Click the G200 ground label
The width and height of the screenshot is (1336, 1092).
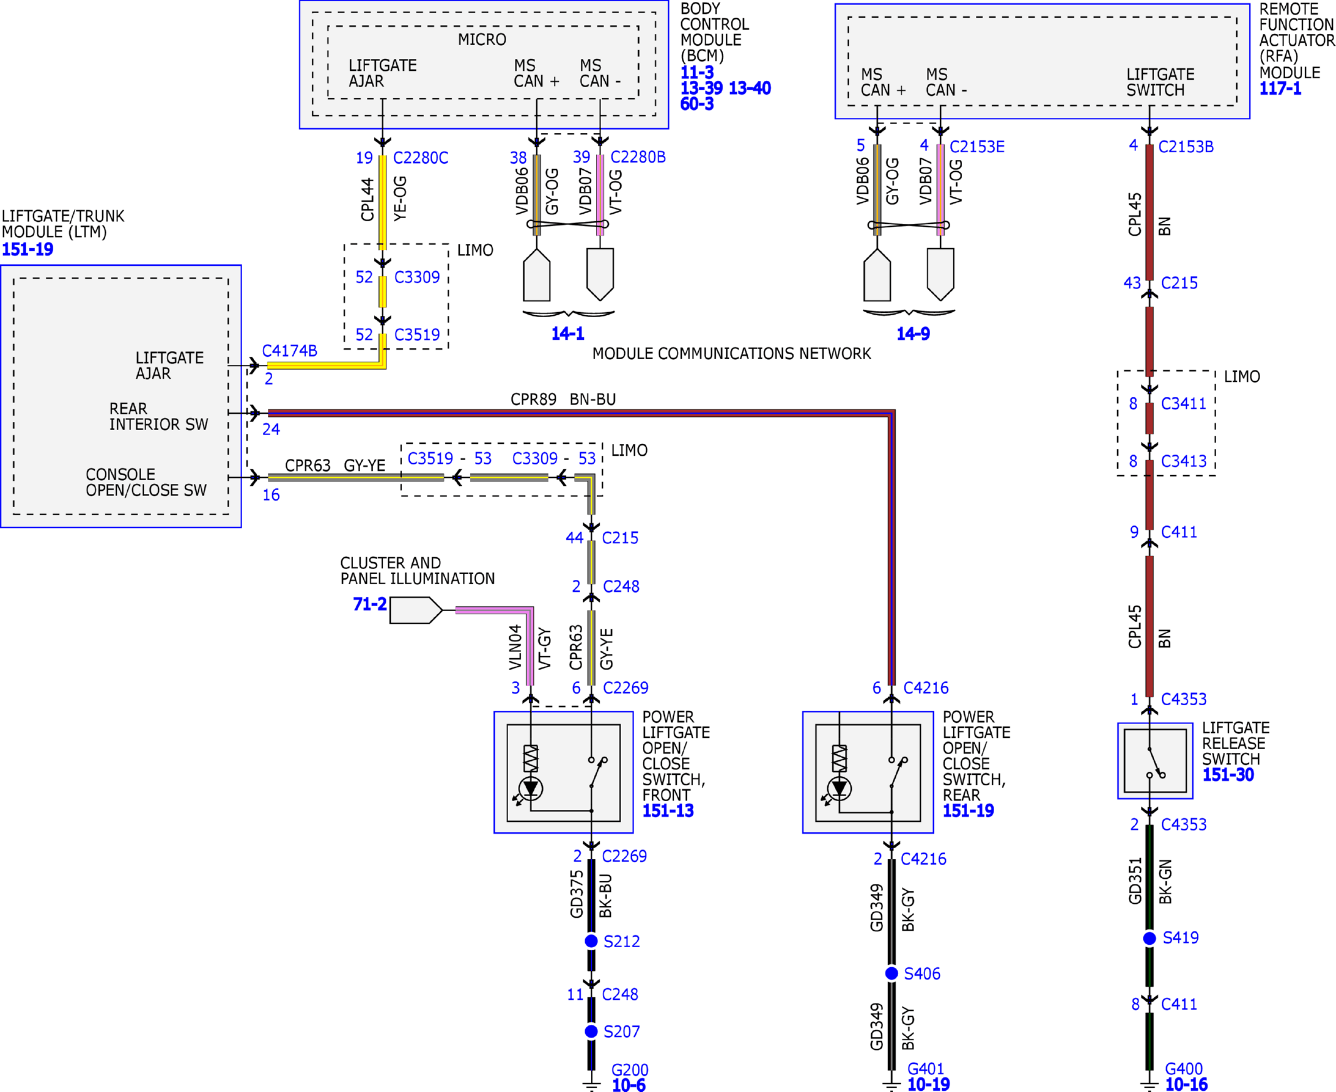(x=630, y=1070)
